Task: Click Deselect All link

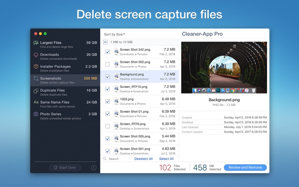Action: 144,159
